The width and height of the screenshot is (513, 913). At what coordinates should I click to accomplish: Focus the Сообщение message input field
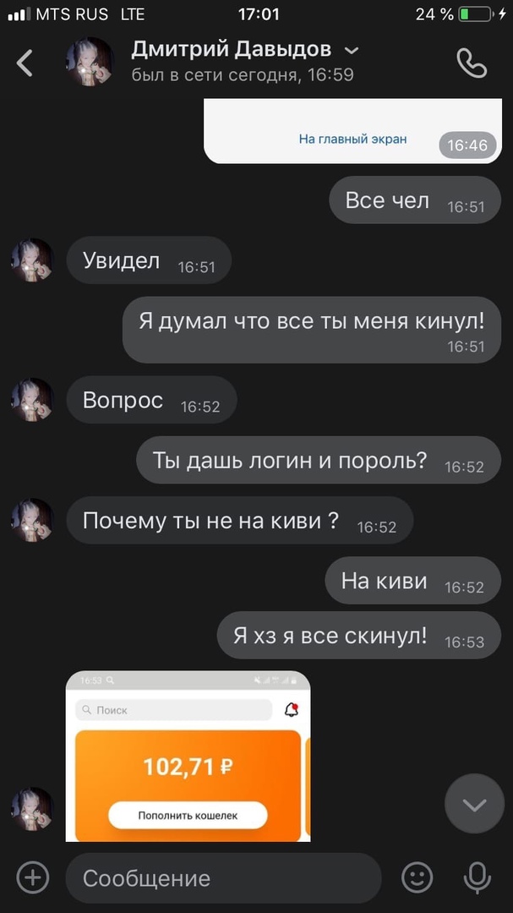pos(224,878)
